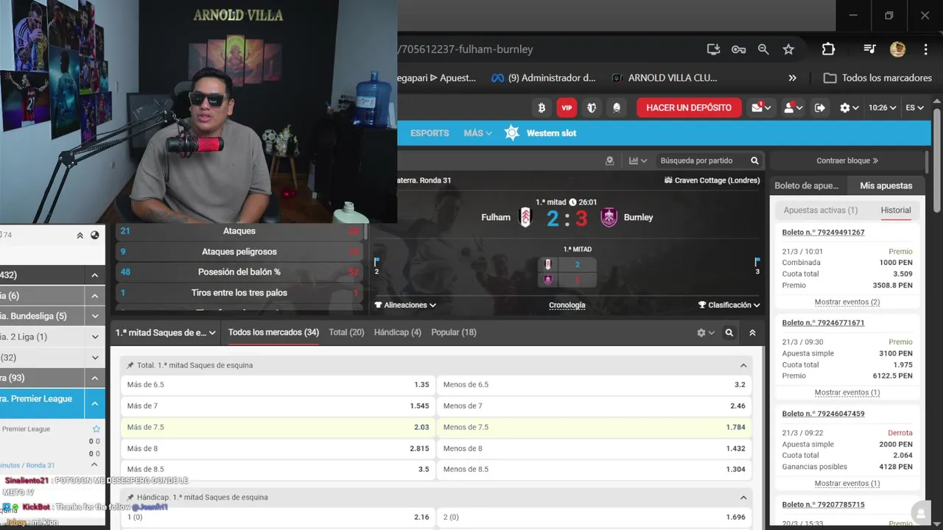Open the user account profile icon
Viewport: 943px width, 530px height.
tap(793, 107)
